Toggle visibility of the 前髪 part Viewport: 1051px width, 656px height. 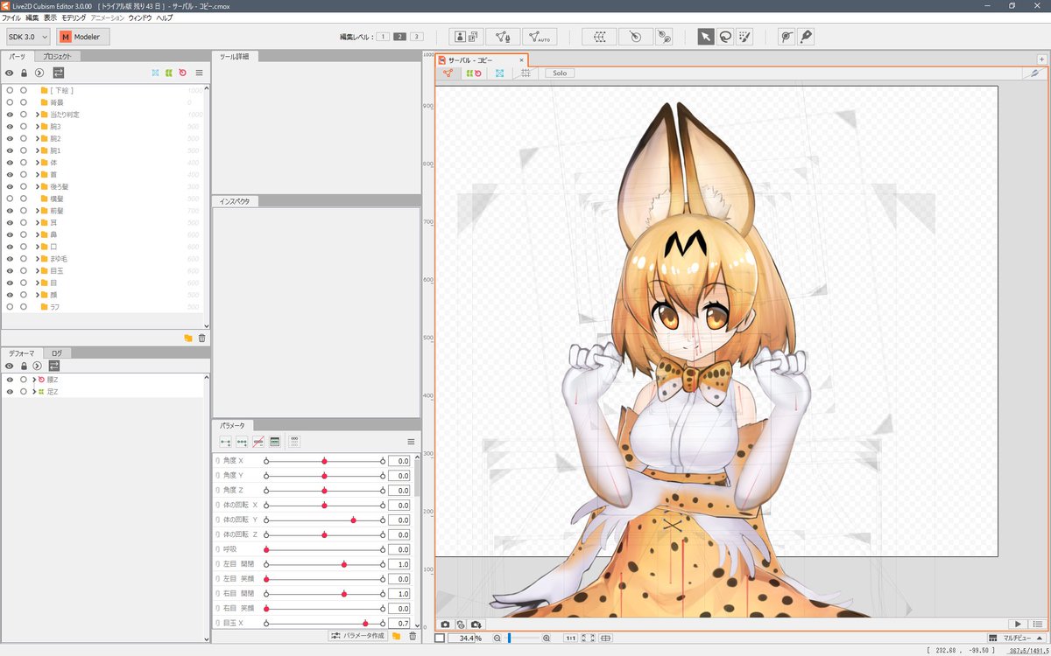[10, 211]
